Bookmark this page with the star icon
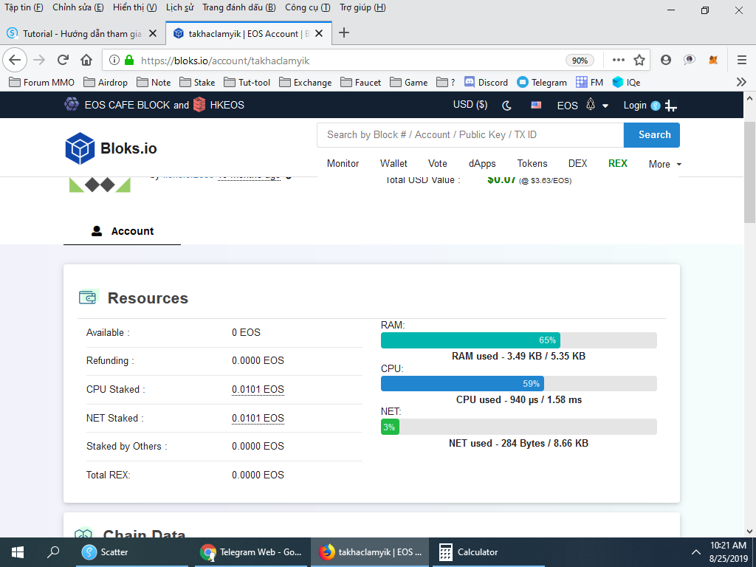 (639, 60)
